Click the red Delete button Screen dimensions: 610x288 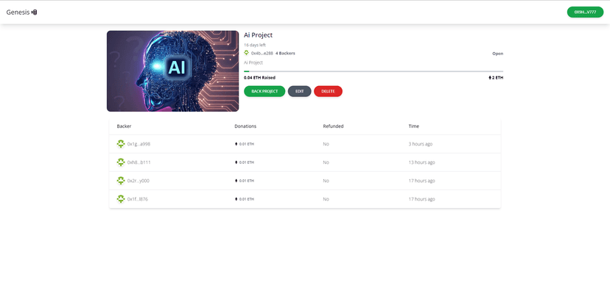328,91
